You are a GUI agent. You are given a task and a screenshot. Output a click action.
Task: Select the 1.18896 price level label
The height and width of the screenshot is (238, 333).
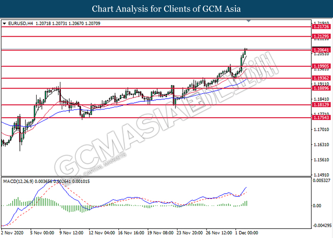(321, 88)
